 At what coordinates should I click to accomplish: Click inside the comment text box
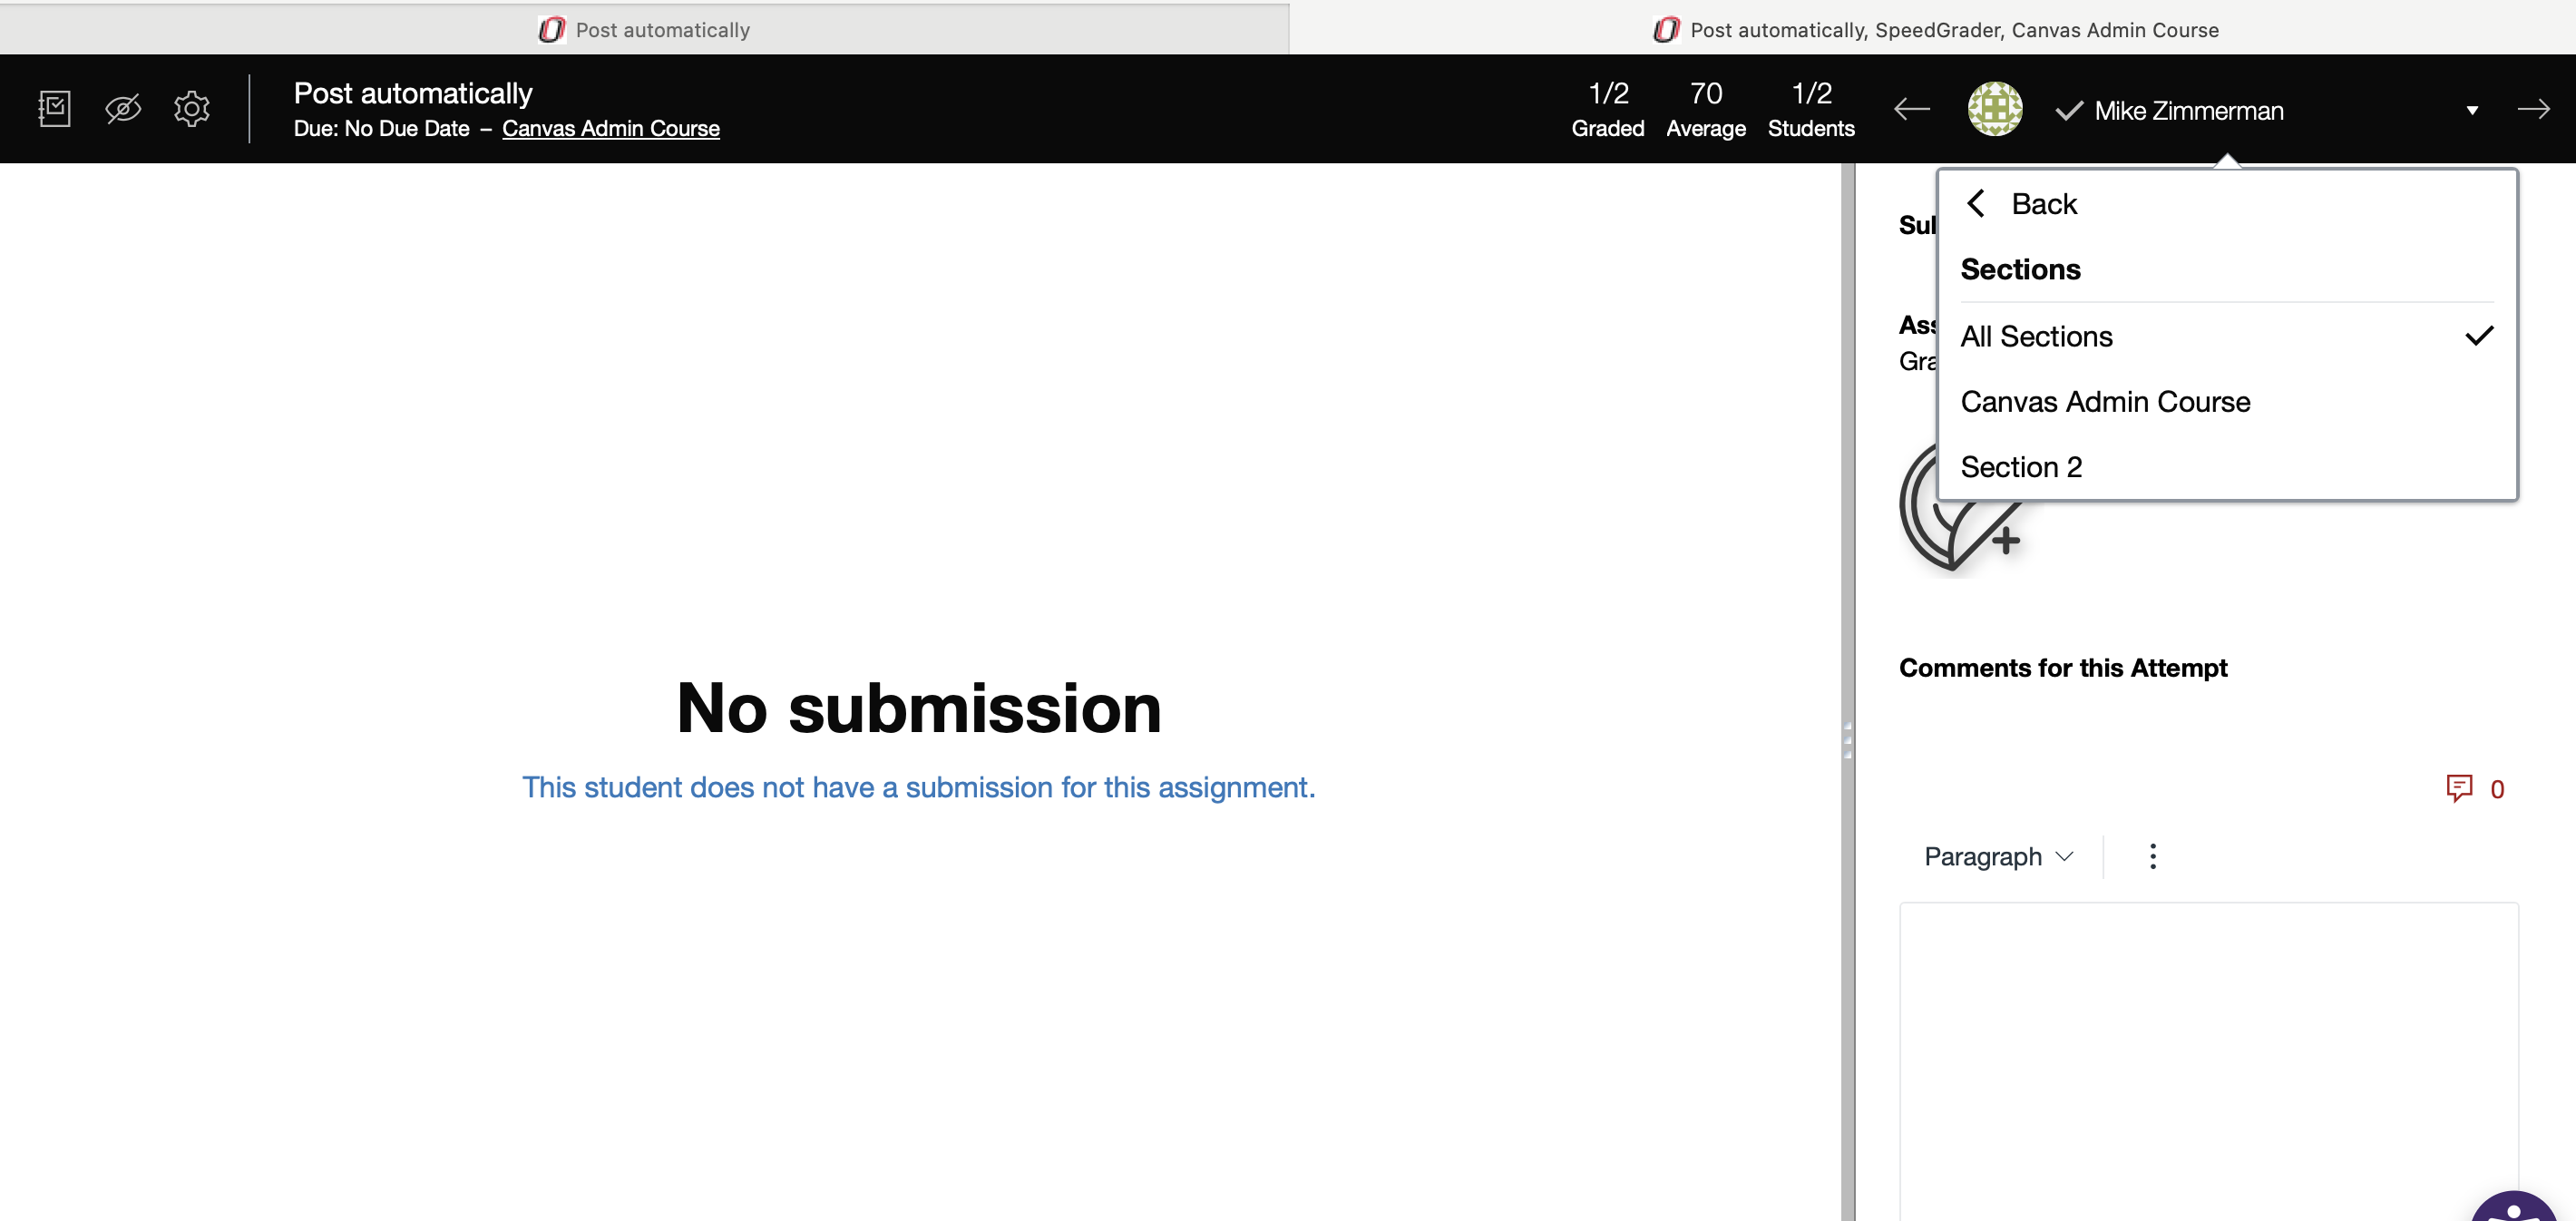click(2207, 1050)
